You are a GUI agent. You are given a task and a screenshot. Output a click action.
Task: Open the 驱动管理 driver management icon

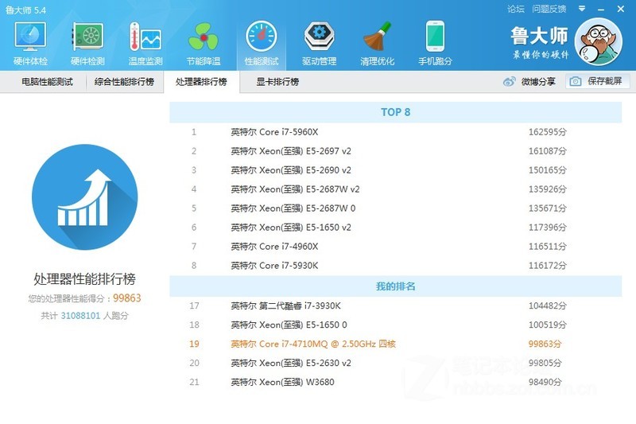(x=320, y=37)
